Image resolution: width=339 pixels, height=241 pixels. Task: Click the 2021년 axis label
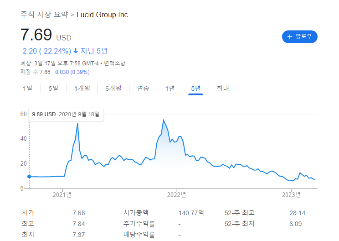(62, 195)
